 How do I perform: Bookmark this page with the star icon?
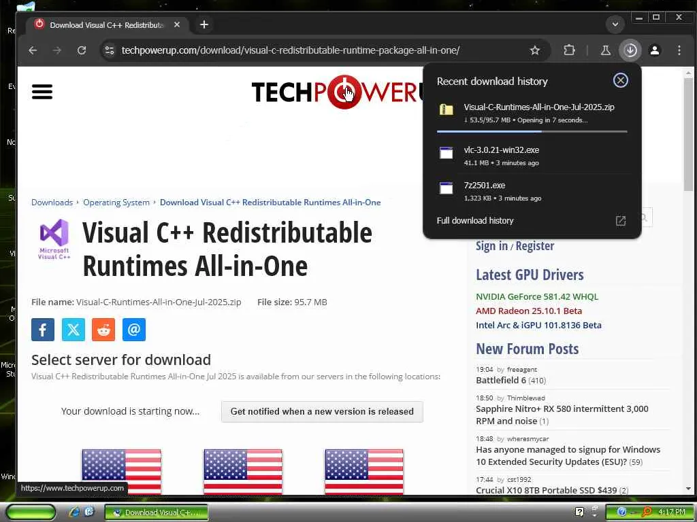coord(535,50)
